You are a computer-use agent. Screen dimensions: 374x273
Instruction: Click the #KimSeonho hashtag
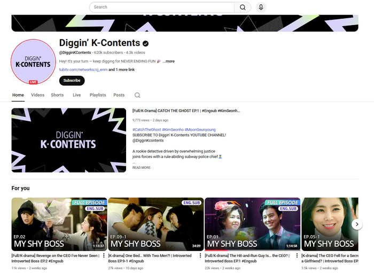pos(173,129)
